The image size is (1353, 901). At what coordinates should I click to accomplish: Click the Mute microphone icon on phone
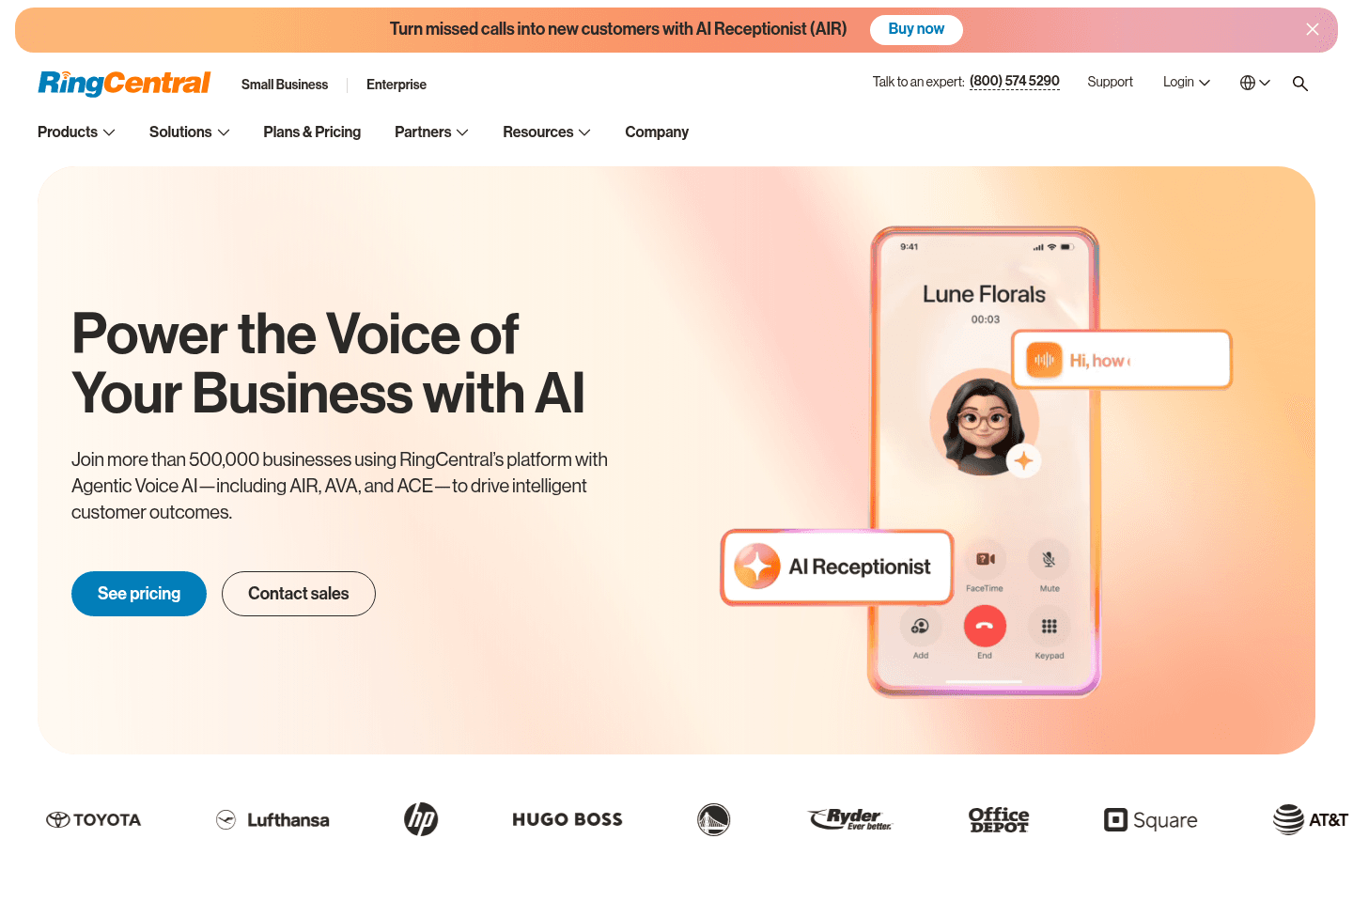click(1049, 560)
